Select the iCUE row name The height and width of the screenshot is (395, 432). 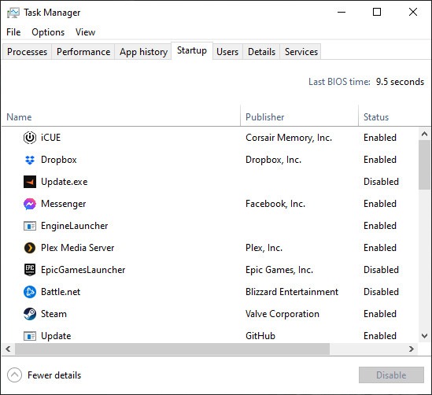[x=50, y=138]
